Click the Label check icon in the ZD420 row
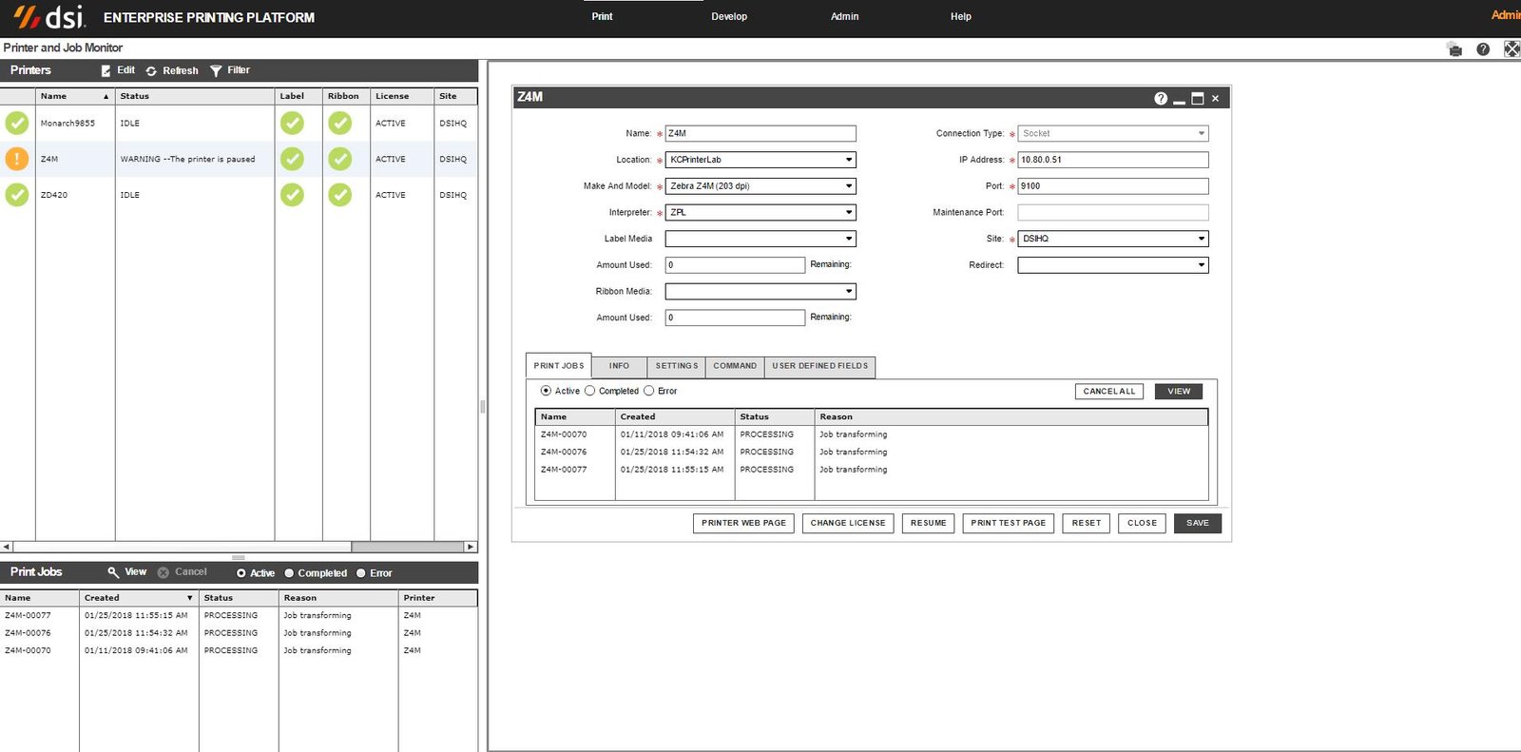 (293, 194)
